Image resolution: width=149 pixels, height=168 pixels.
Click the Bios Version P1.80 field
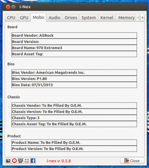point(74,79)
